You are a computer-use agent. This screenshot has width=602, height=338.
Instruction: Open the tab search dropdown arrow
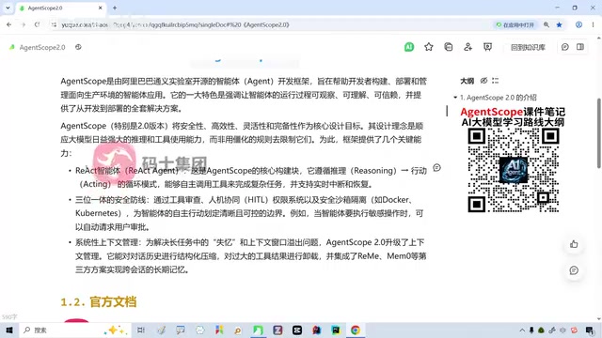[8, 8]
